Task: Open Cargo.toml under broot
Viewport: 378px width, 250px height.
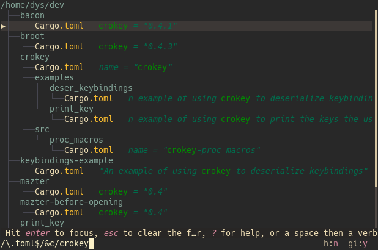Action: coord(59,46)
